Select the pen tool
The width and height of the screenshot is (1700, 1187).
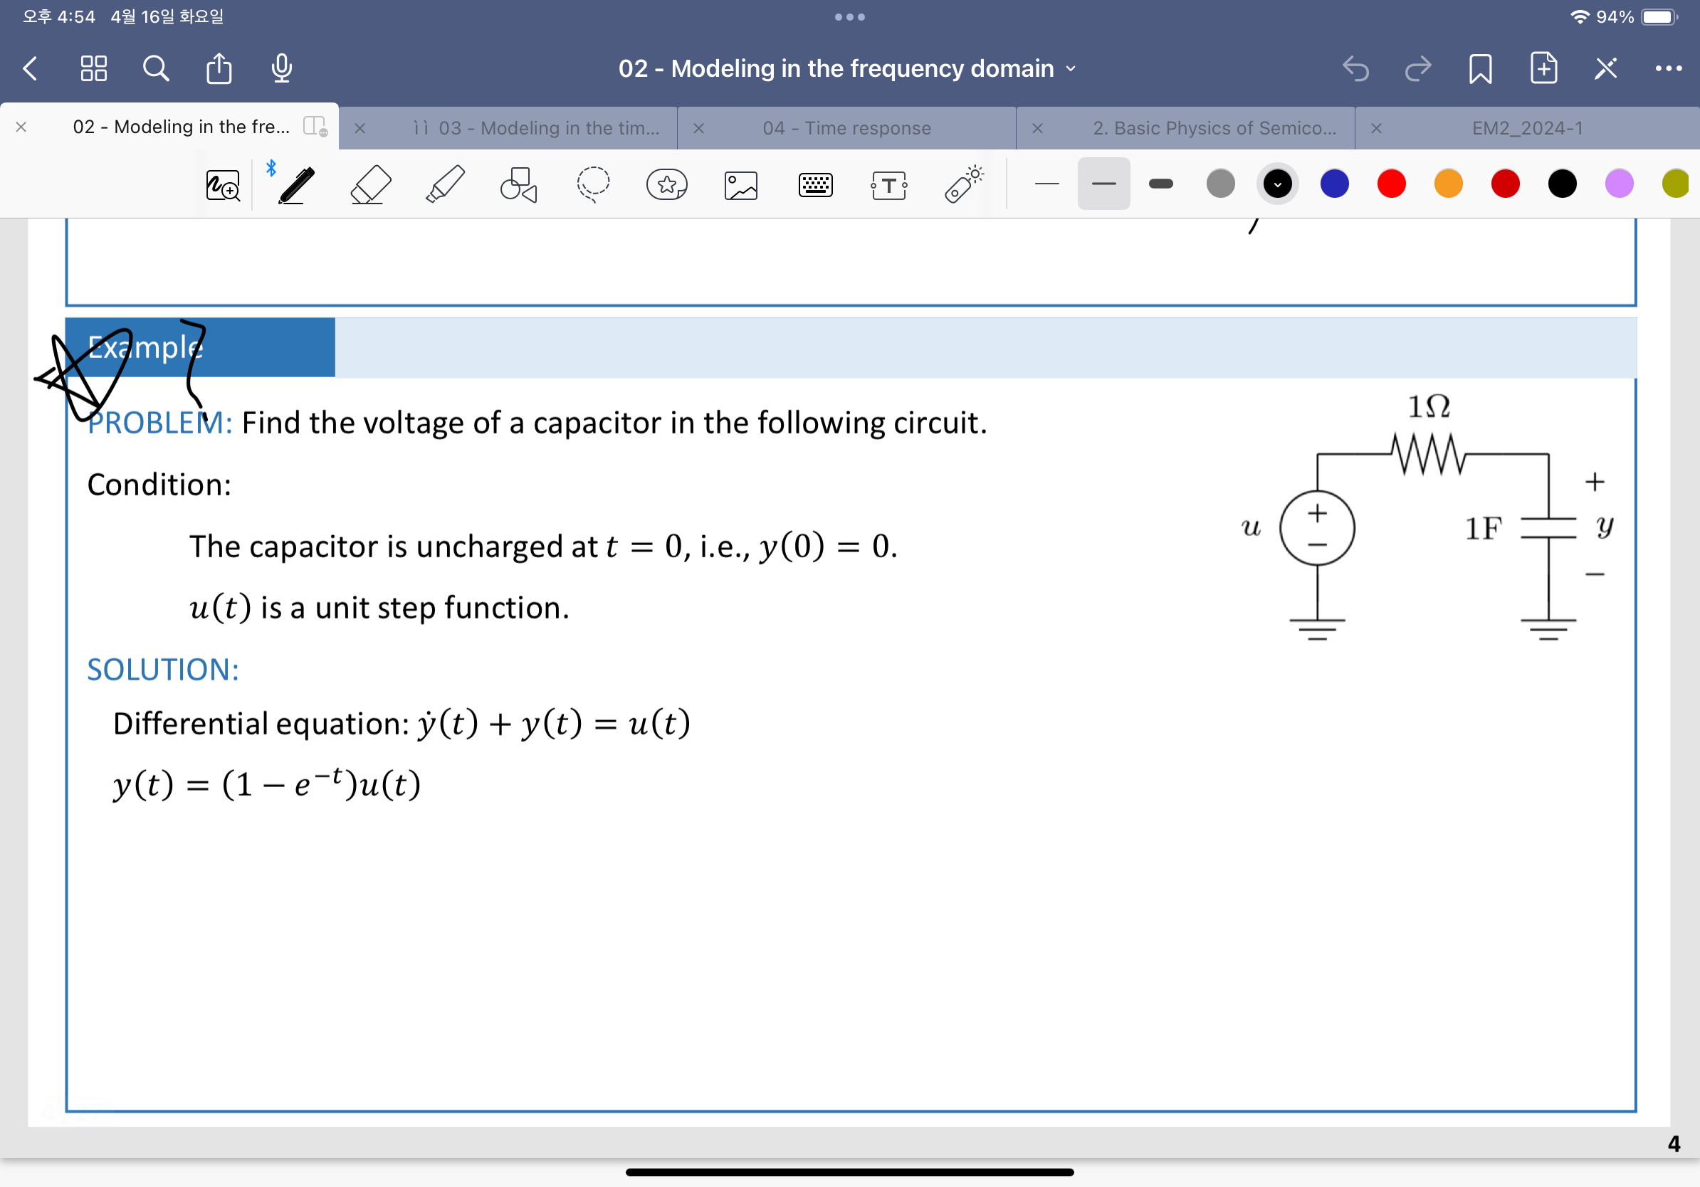[x=296, y=184]
